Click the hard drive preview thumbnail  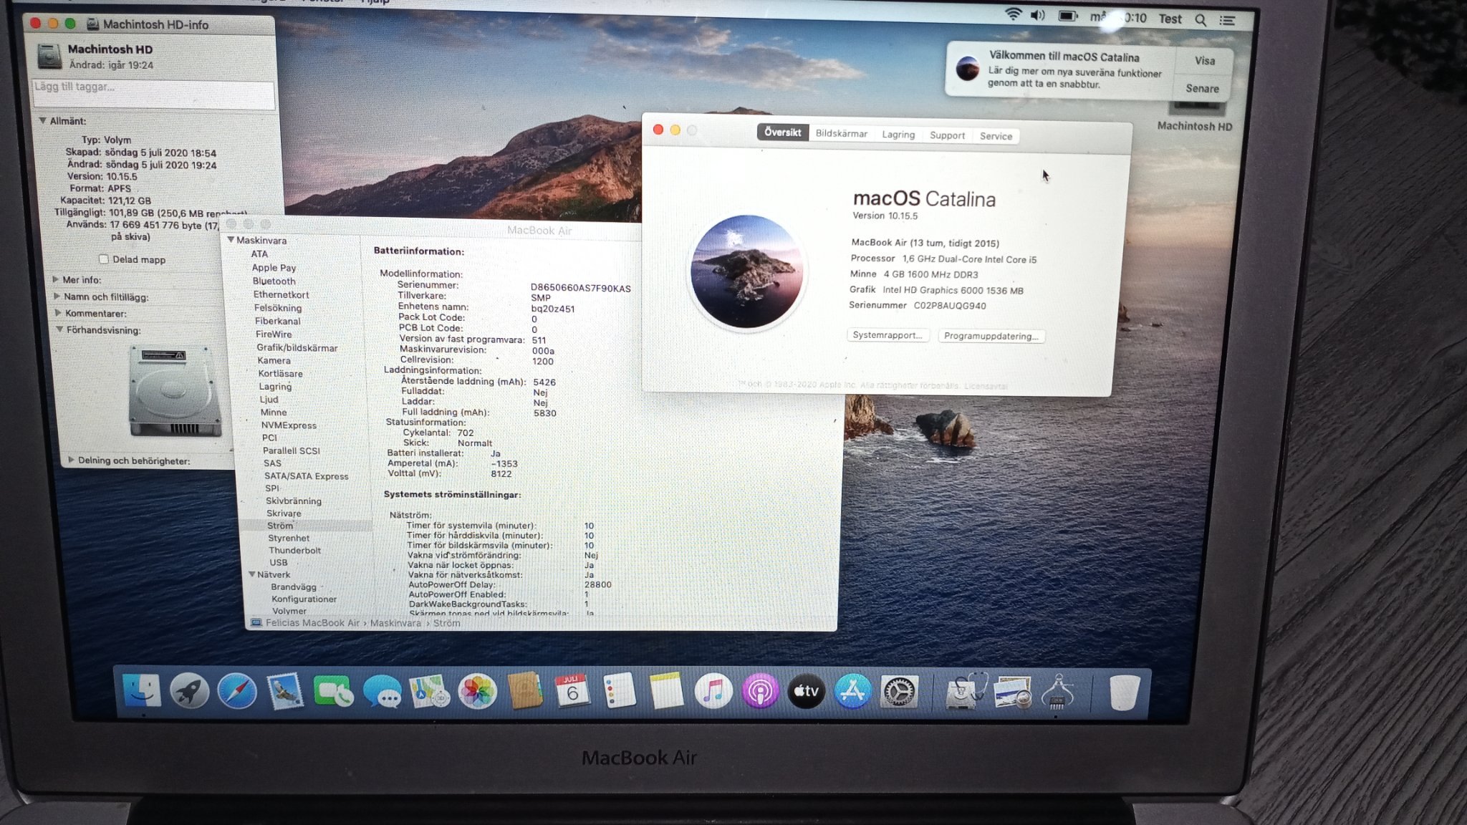click(x=175, y=390)
